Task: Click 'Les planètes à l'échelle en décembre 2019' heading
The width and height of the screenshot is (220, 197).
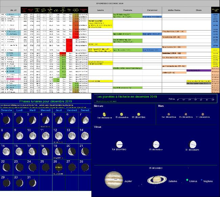Action: coord(127,97)
